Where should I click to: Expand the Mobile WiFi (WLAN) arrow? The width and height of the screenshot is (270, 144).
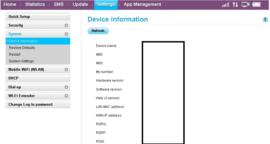coord(66,70)
